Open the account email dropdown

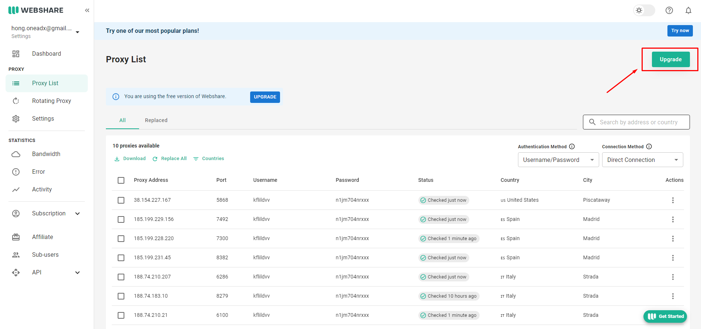77,32
